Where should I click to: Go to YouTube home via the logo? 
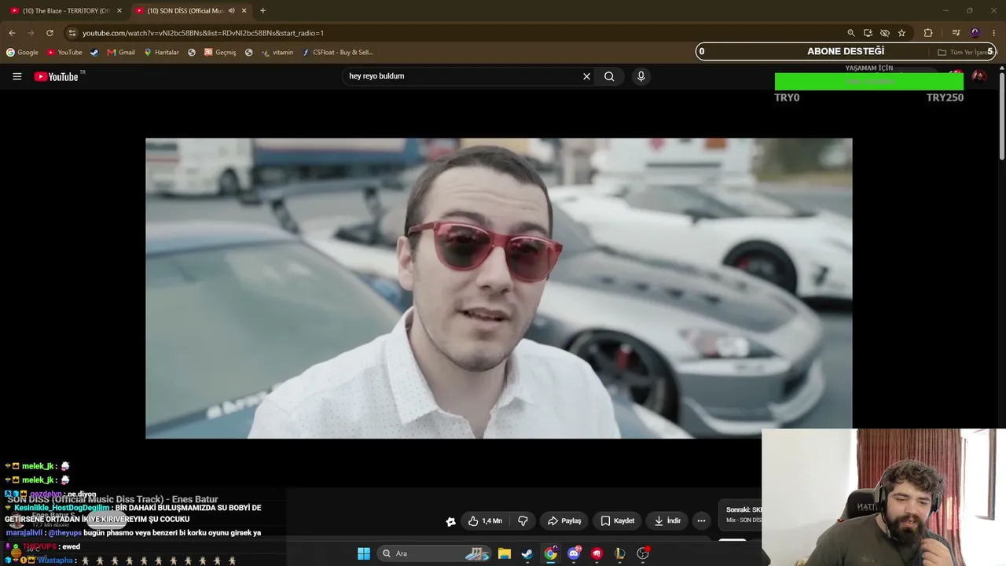point(57,76)
